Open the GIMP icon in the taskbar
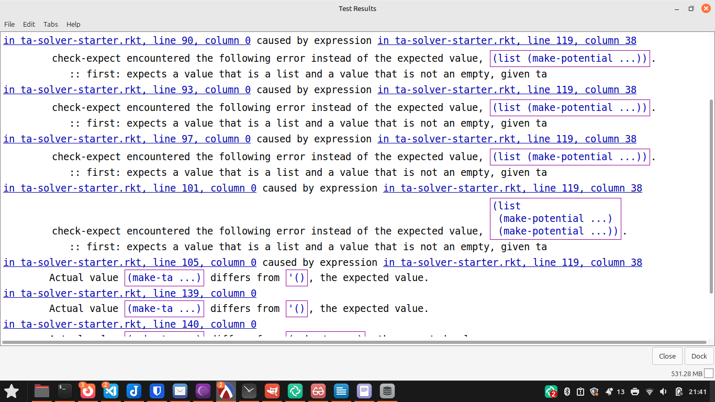 click(x=272, y=391)
